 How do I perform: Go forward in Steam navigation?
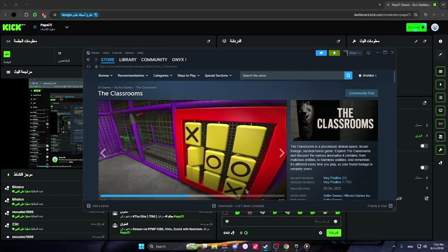[x=96, y=60]
